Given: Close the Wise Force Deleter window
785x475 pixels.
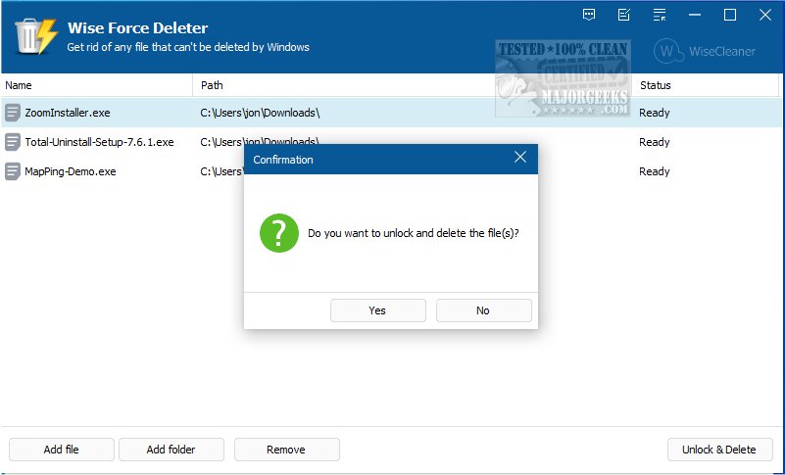Looking at the screenshot, I should (x=765, y=15).
